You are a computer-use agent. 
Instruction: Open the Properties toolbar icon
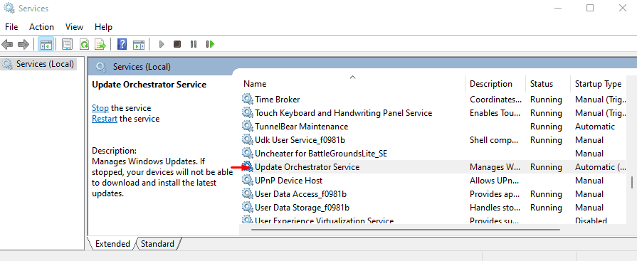(x=68, y=44)
